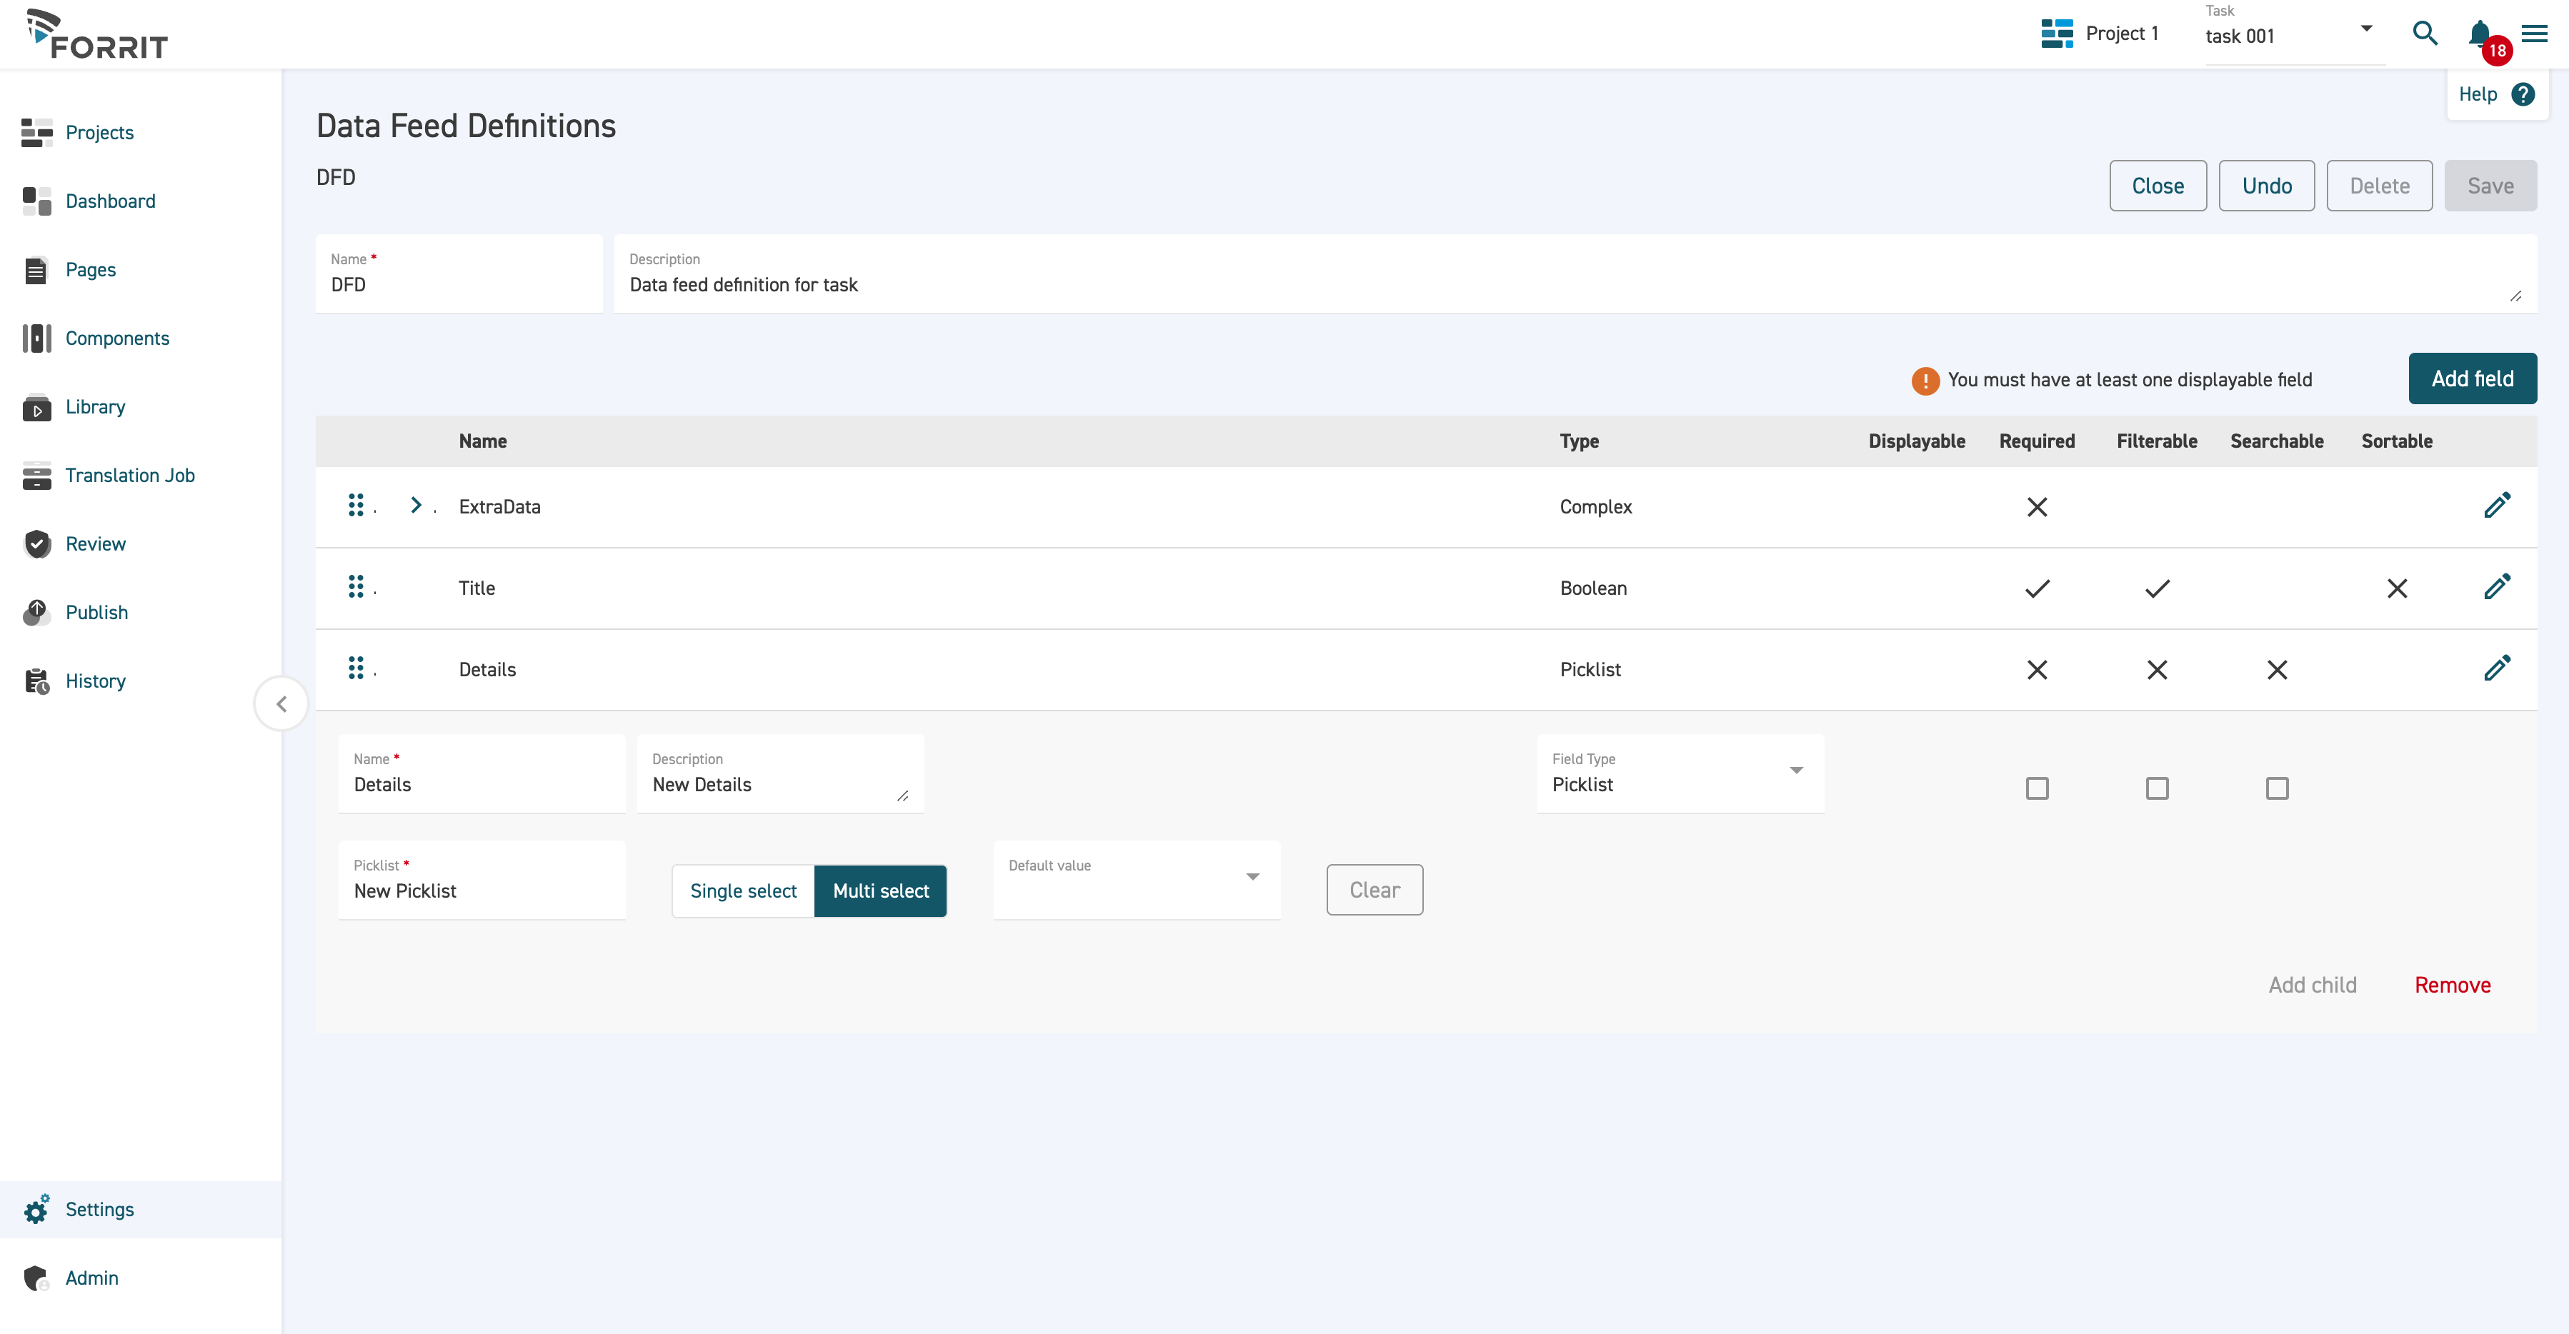Tick the Filterable checkbox for Details
Screen dimensions: 2569x1334
click(x=2156, y=788)
